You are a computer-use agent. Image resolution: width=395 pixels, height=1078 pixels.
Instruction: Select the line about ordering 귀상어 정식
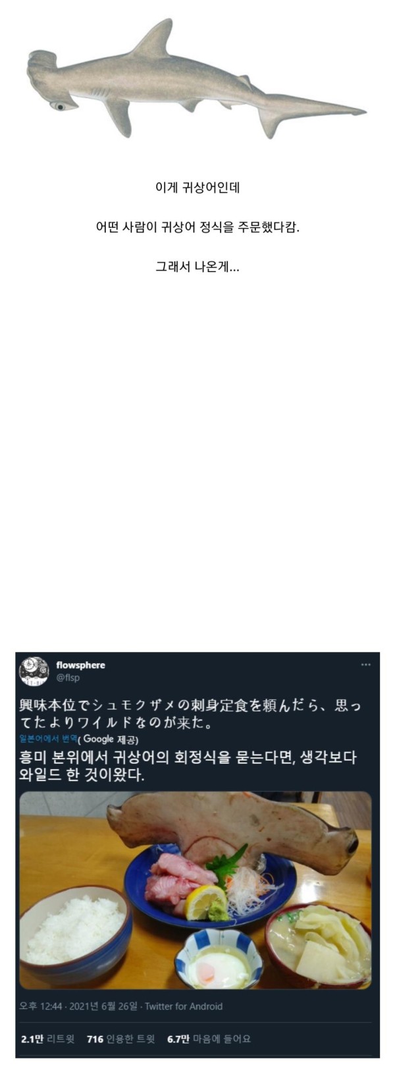tap(197, 228)
